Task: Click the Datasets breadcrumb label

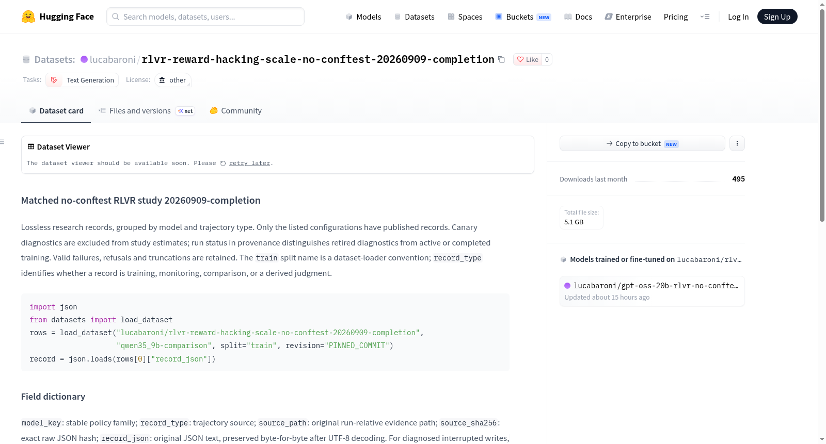Action: coord(55,59)
